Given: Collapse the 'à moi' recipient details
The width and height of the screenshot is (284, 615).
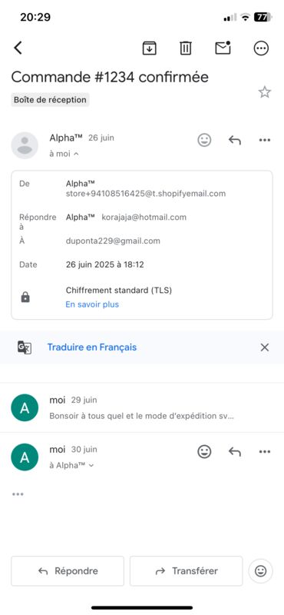Looking at the screenshot, I should (x=64, y=154).
